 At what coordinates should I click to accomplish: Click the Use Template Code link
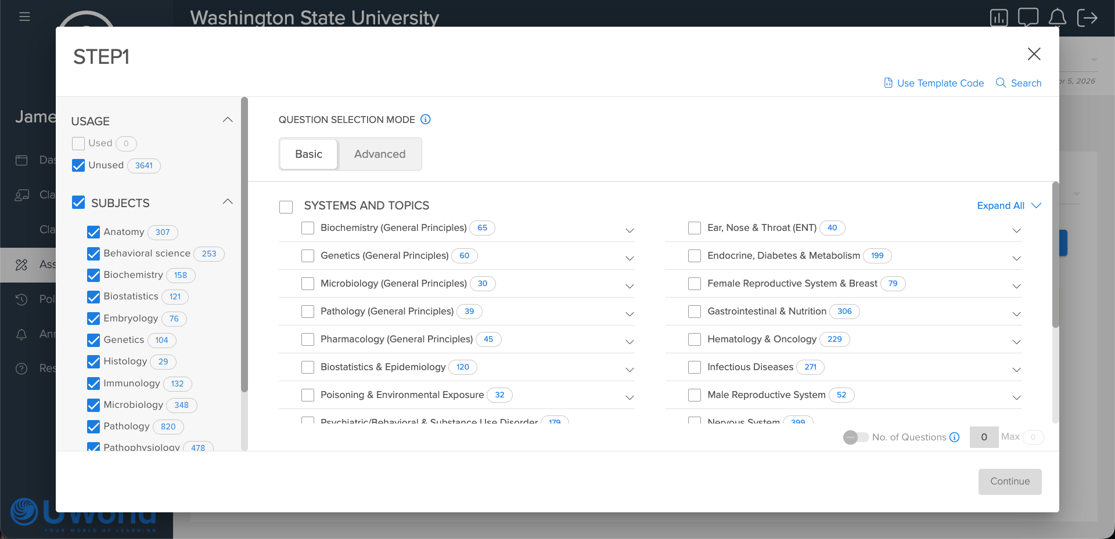point(934,83)
